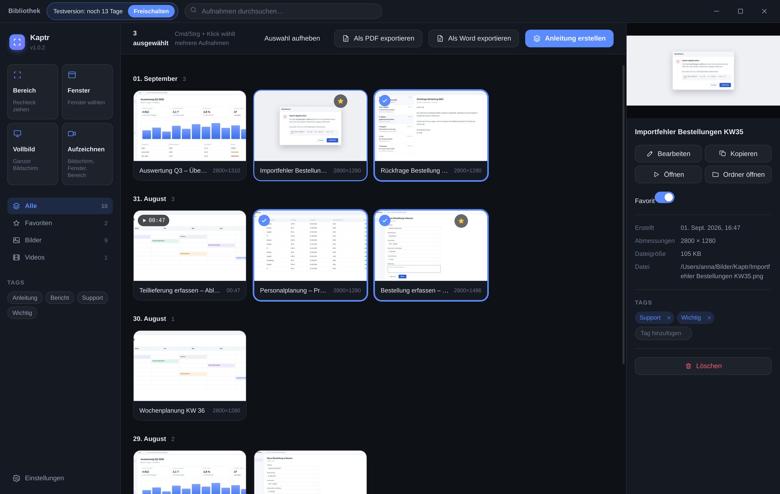
Task: Click the Freischalten unlock button
Action: click(151, 11)
